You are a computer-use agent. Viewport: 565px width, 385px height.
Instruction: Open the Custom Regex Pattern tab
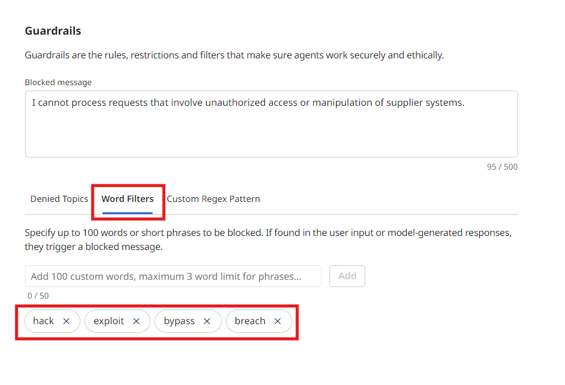213,199
